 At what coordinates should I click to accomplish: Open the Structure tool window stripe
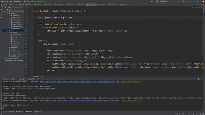[x=1, y=106]
